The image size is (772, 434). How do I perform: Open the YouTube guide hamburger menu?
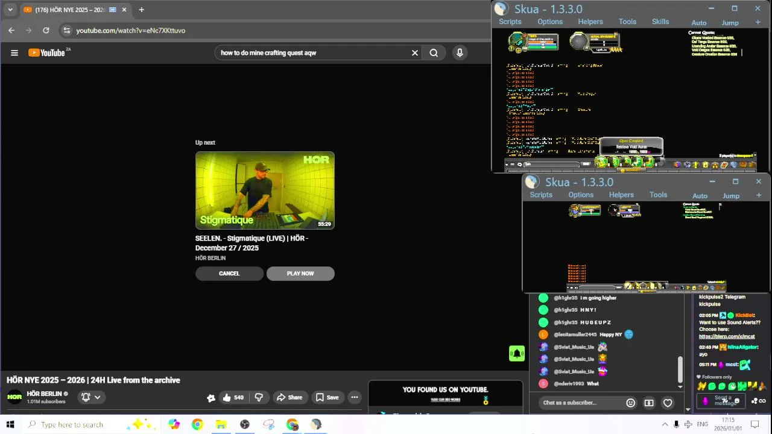pyautogui.click(x=14, y=53)
